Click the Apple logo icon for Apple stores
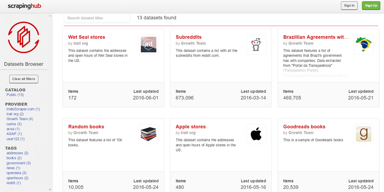The width and height of the screenshot is (384, 192). 256,134
